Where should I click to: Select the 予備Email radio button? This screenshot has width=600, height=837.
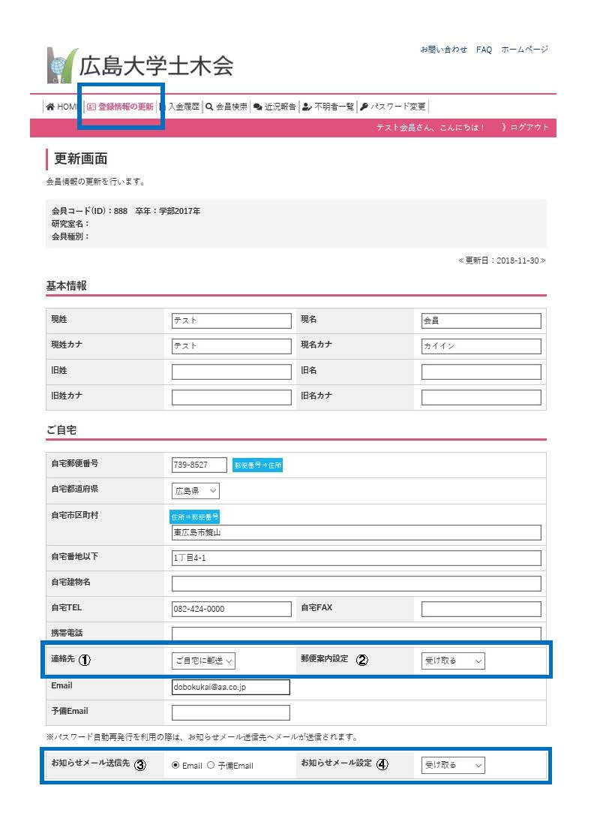[211, 766]
